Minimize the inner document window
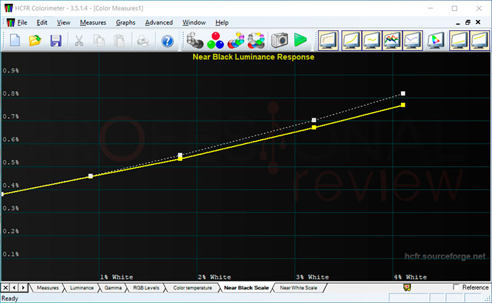 (x=458, y=23)
